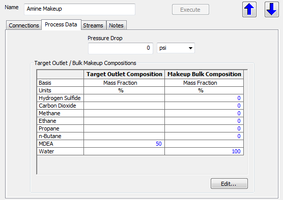This screenshot has width=283, height=200.
Task: Click the Target Outlet Basis Mass Fraction cell
Action: pyautogui.click(x=124, y=83)
